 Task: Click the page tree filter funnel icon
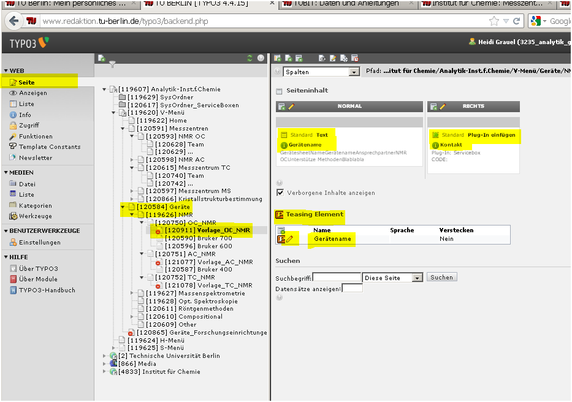coord(112,64)
